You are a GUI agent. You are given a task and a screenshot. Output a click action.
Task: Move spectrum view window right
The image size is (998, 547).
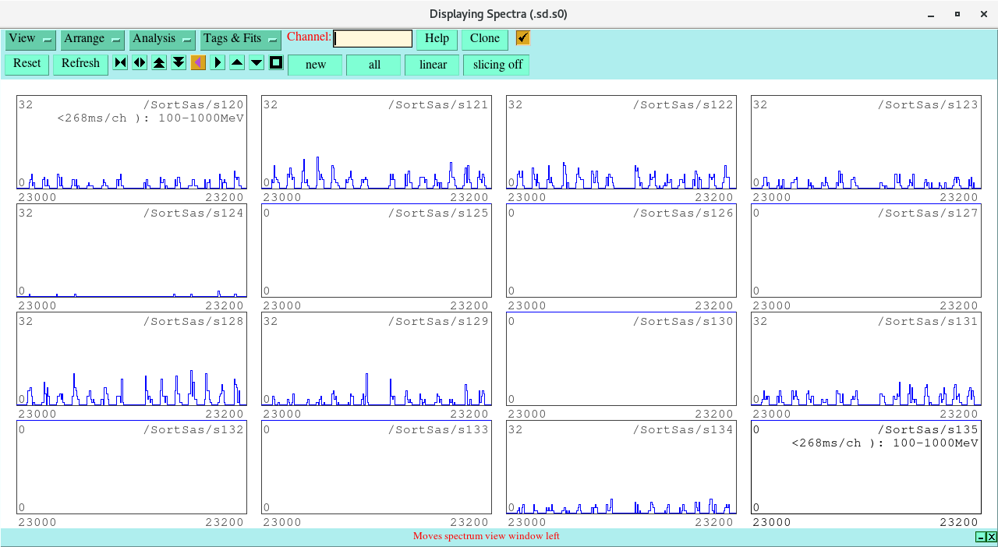coord(218,63)
